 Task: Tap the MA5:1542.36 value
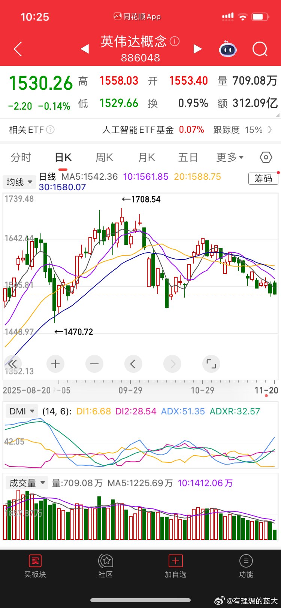pyautogui.click(x=90, y=176)
